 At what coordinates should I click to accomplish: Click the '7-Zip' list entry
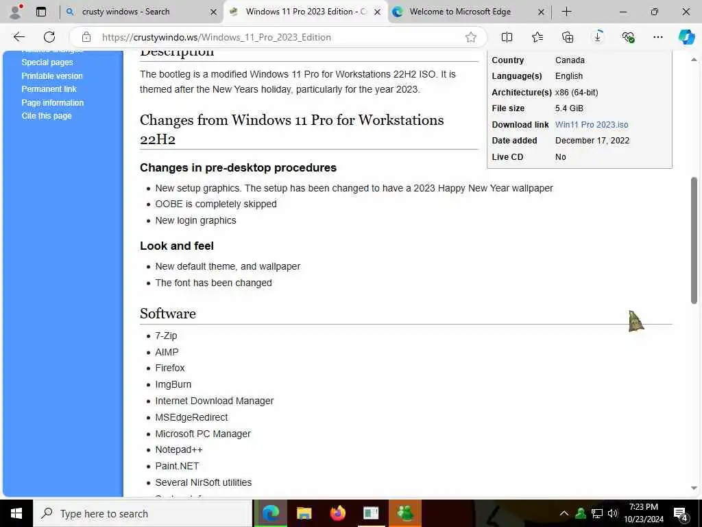tap(166, 336)
